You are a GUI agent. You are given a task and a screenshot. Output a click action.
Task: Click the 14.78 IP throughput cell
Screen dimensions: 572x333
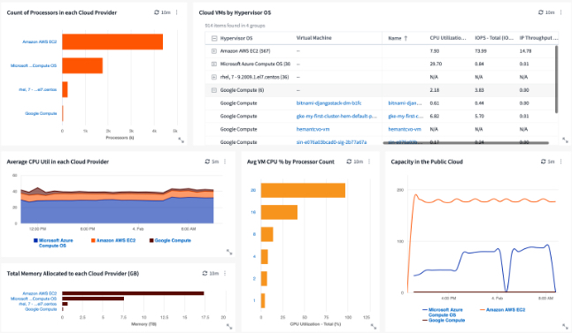point(525,51)
